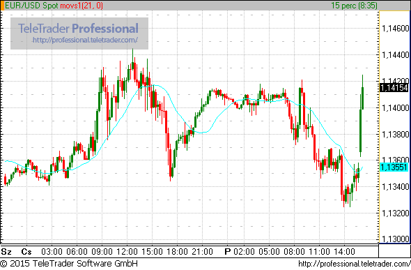Image resolution: width=411 pixels, height=270 pixels.
Task: Select the P day marker on time axis
Action: pos(227,252)
